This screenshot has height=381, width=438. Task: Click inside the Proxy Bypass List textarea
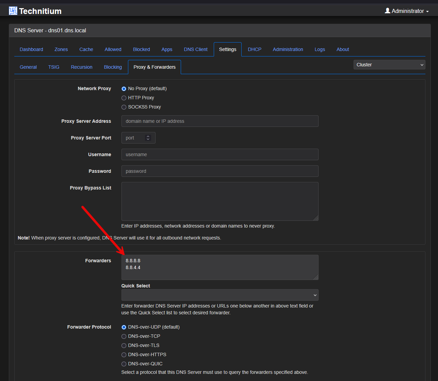220,201
